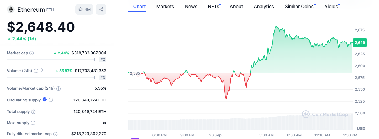Click the Total supply 120,349,724 ETH value

coord(90,112)
